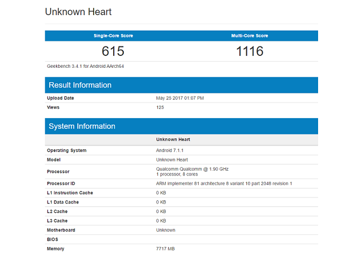364x259 pixels.
Task: Click the Unknown Heart page title
Action: pyautogui.click(x=77, y=12)
